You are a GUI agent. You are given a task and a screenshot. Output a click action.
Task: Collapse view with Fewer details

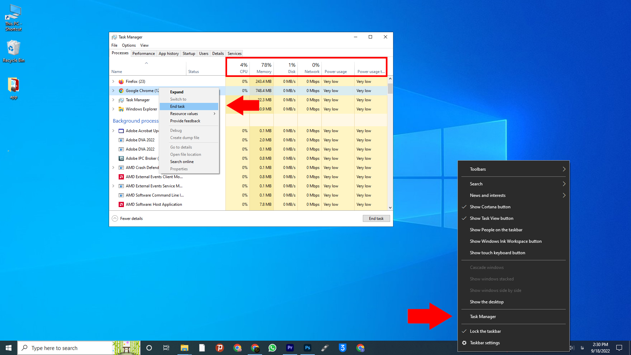point(127,219)
